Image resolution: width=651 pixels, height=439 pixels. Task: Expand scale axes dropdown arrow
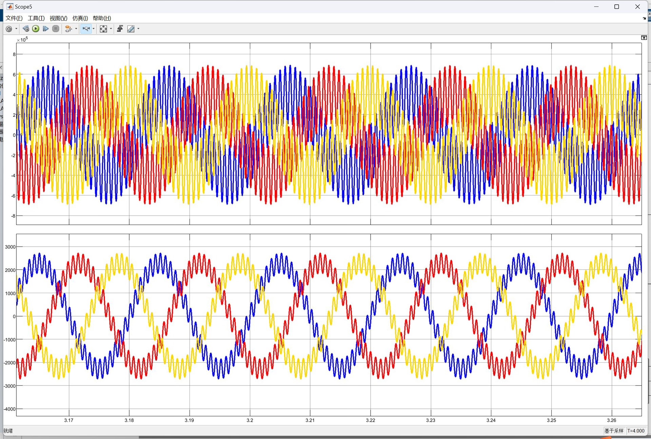click(111, 29)
